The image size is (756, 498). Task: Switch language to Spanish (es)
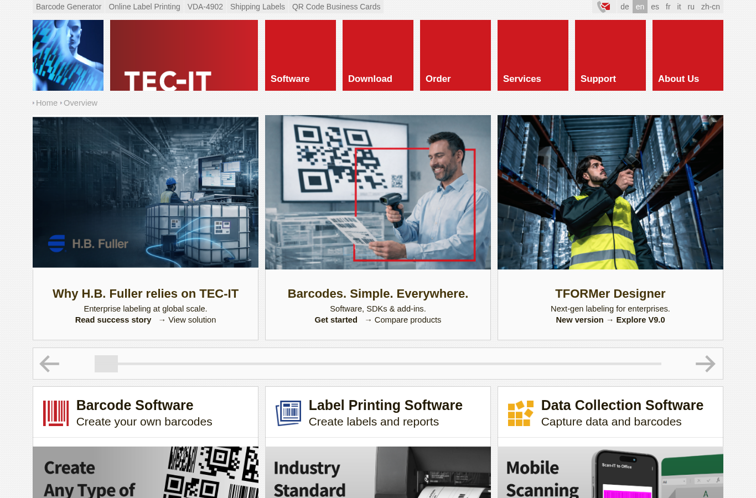pyautogui.click(x=655, y=7)
